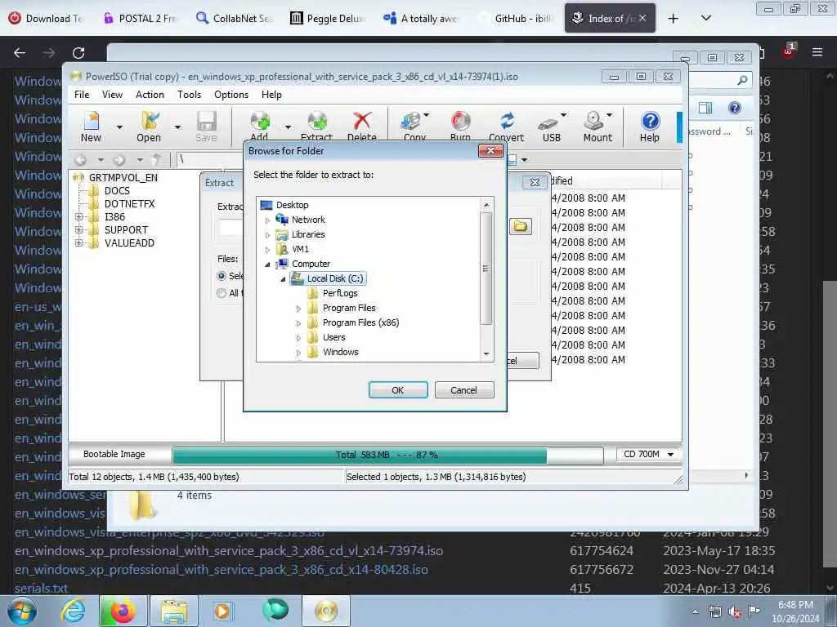This screenshot has width=837, height=627.
Task: Click the volume muted tray icon
Action: (735, 612)
